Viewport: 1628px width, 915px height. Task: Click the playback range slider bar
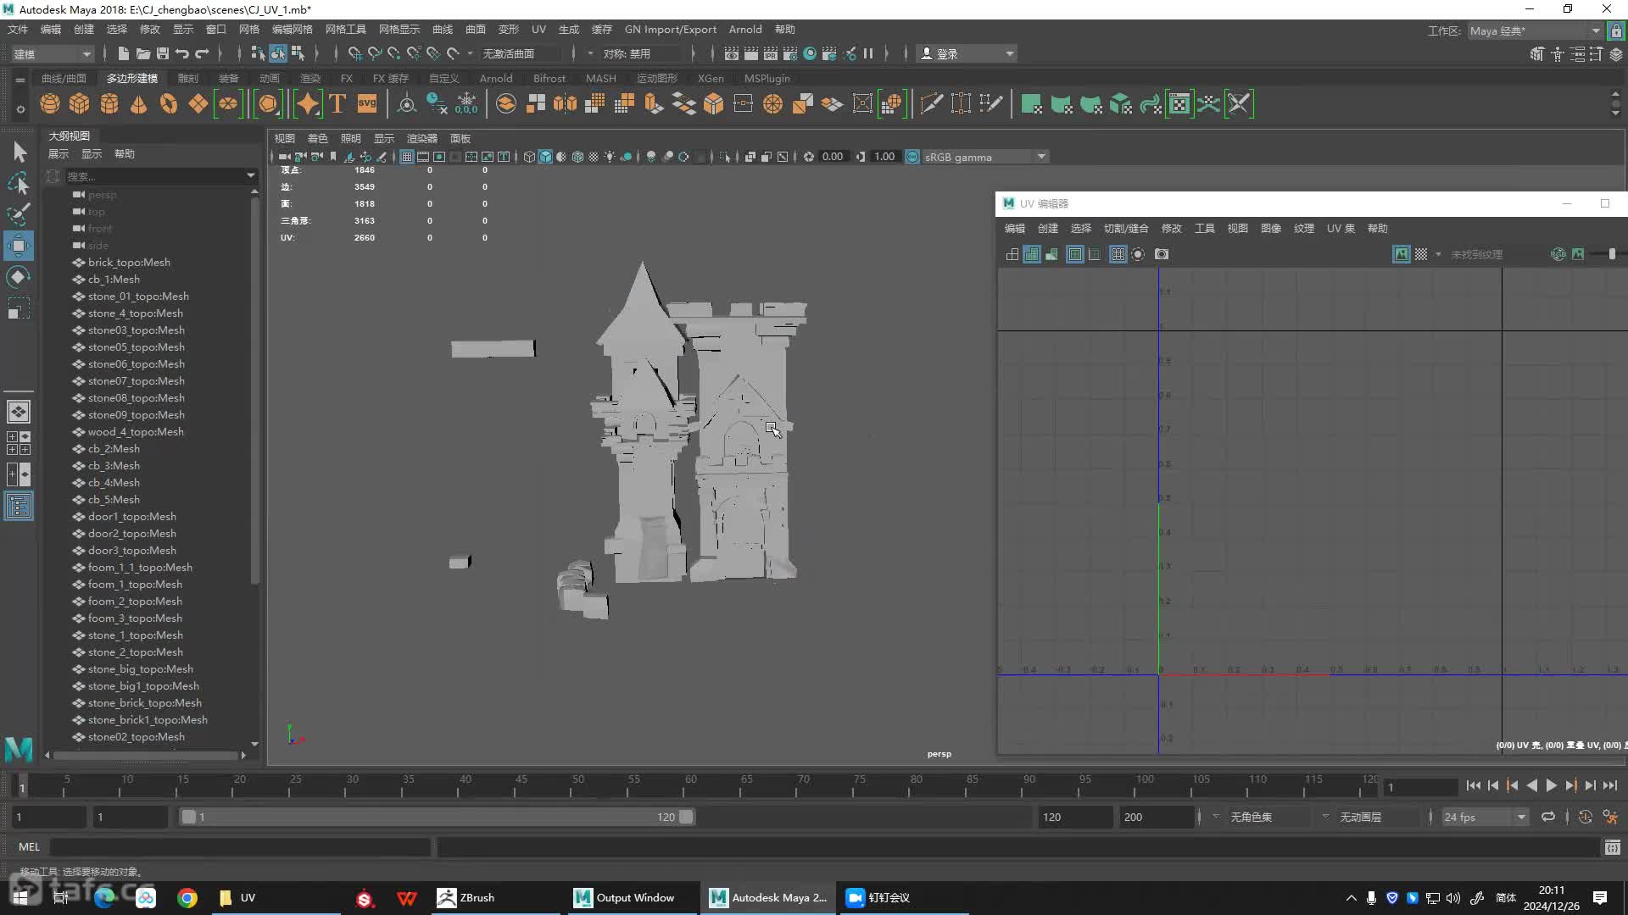tap(437, 817)
